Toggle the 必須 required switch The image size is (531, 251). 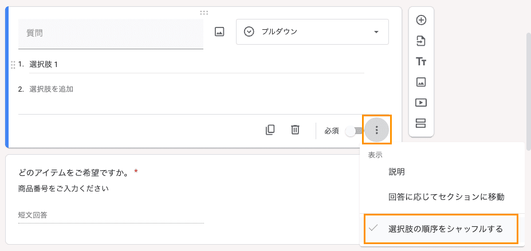[352, 131]
